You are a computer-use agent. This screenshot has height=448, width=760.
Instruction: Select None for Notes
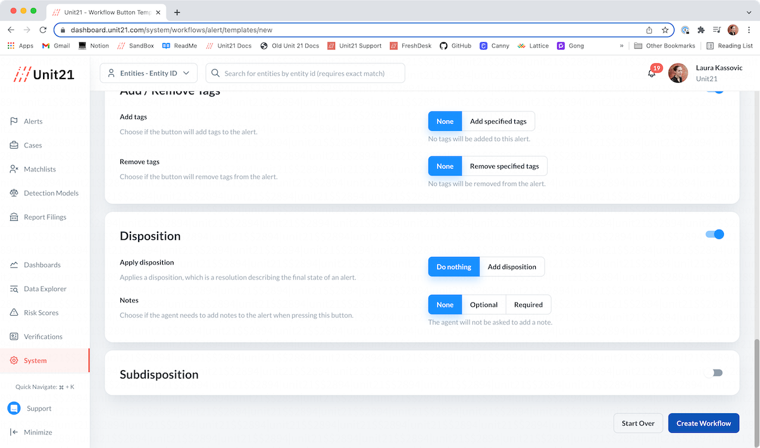(x=445, y=305)
